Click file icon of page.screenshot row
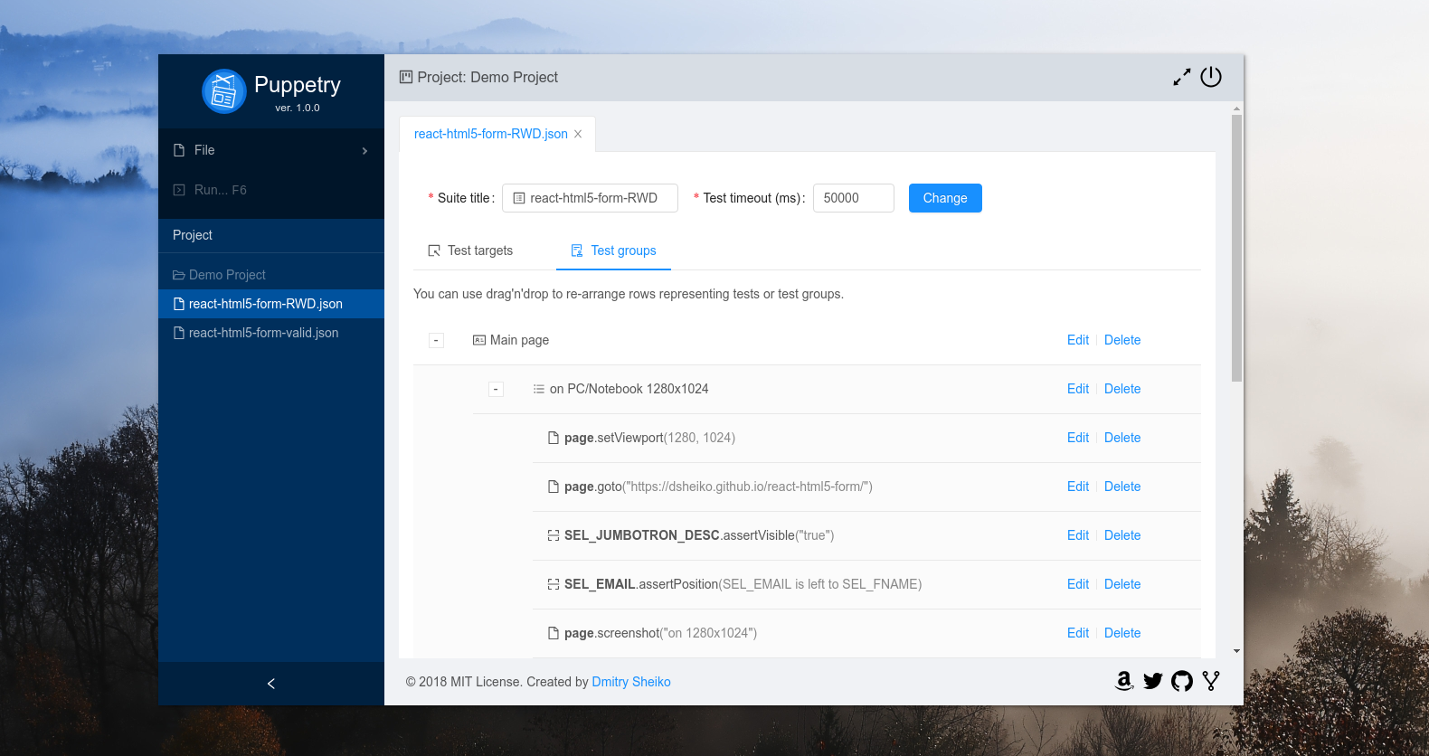Image resolution: width=1429 pixels, height=756 pixels. coord(554,633)
